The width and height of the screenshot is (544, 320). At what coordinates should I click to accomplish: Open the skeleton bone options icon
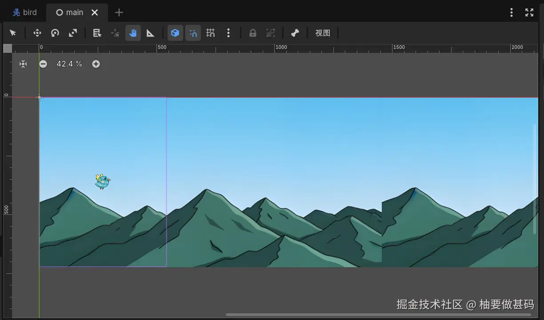coord(295,33)
